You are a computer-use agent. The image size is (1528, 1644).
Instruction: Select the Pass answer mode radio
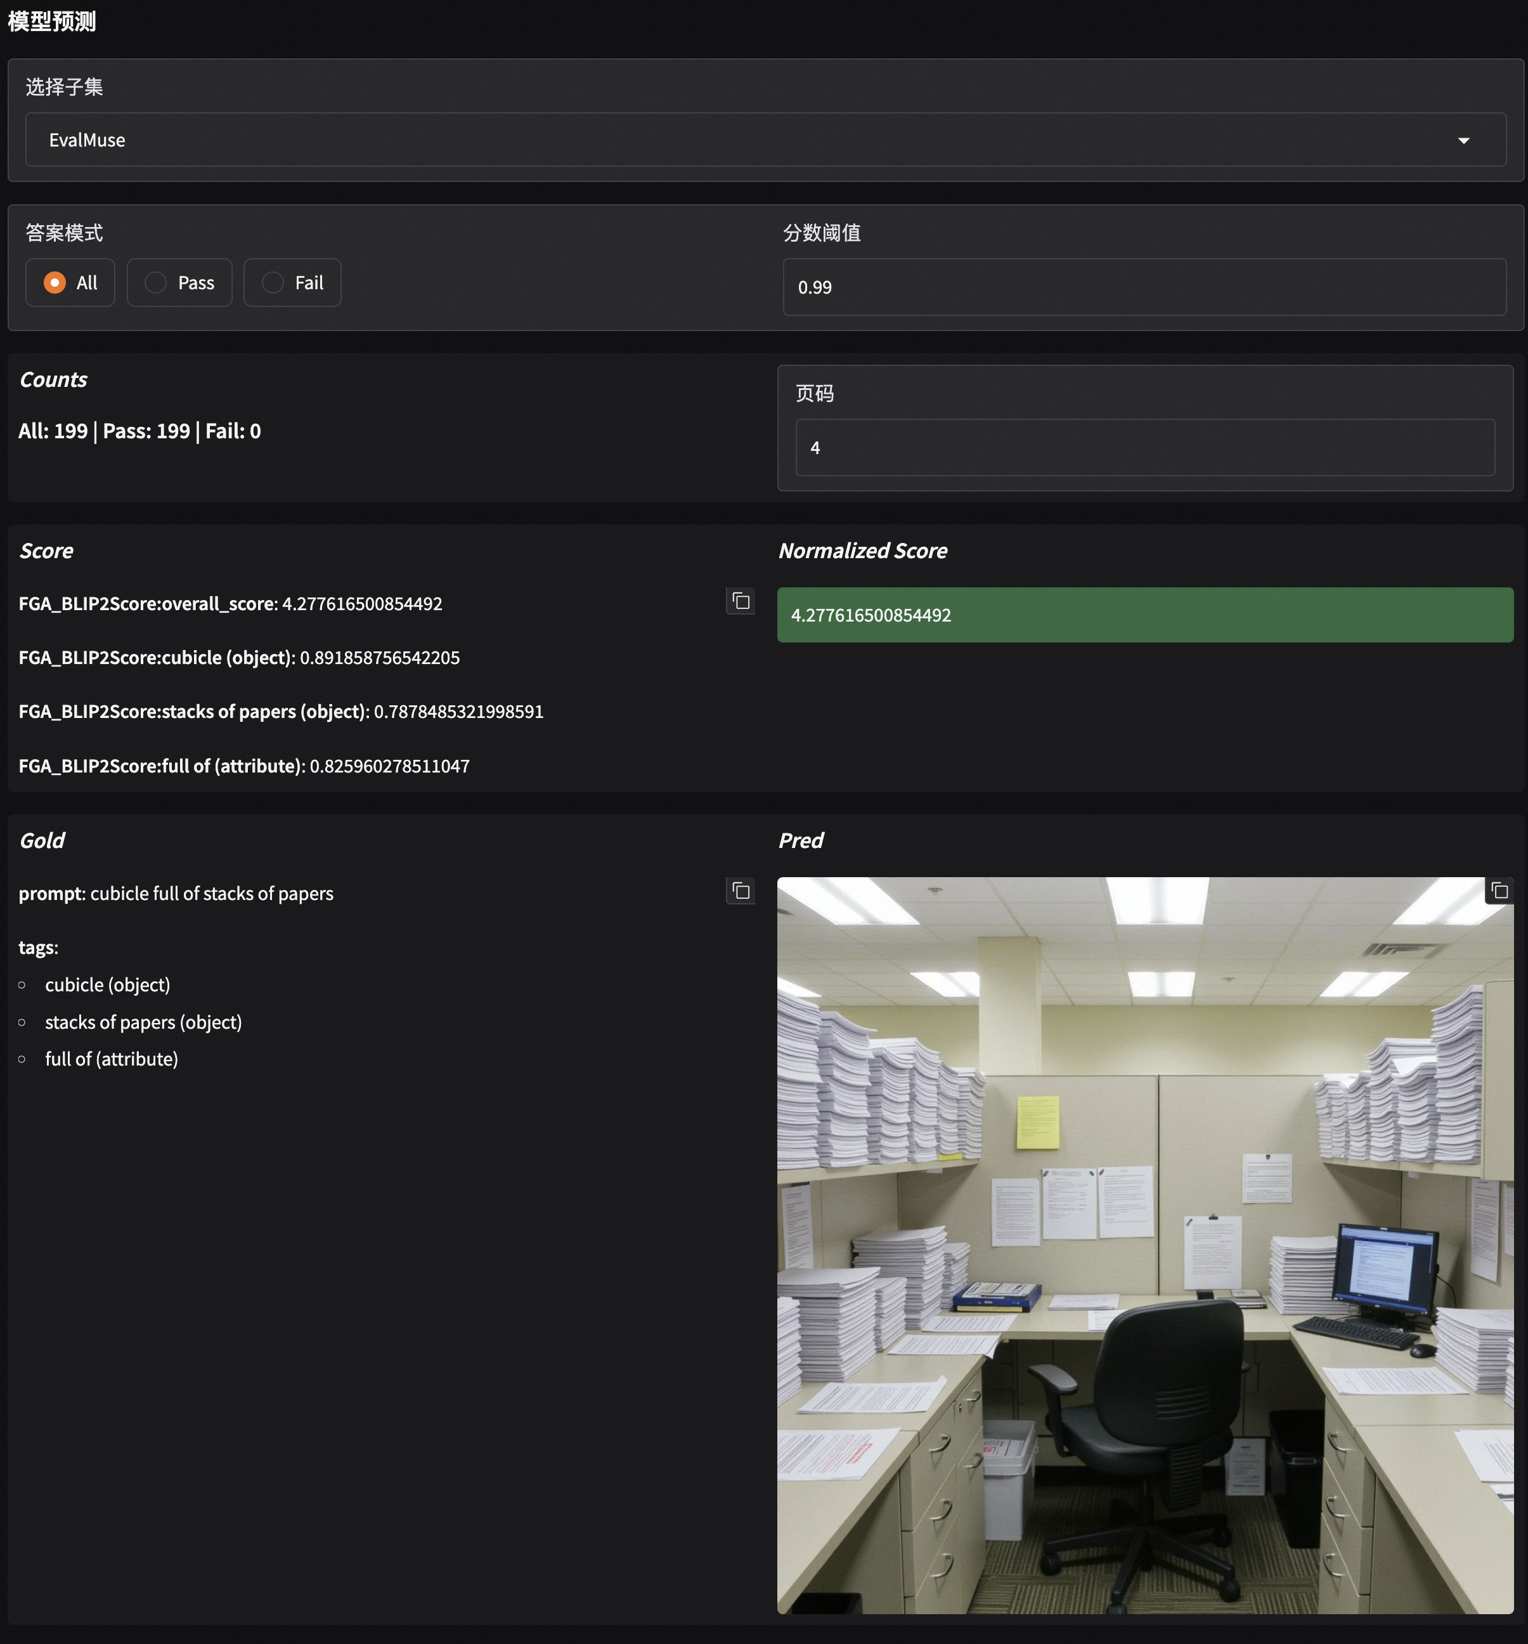[156, 283]
